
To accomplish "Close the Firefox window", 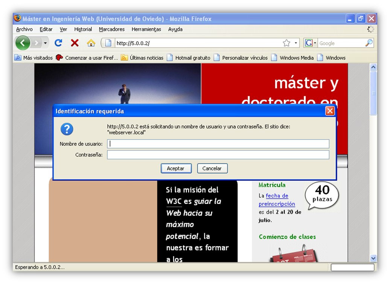I will click(x=371, y=19).
